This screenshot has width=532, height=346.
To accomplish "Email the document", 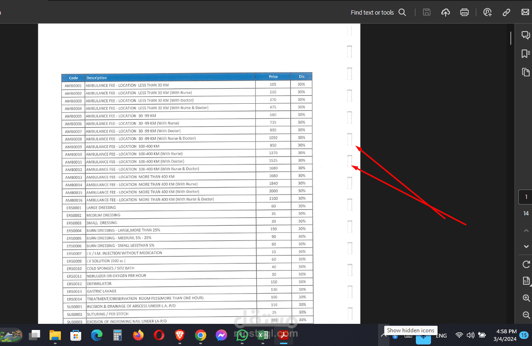I will coord(525,12).
